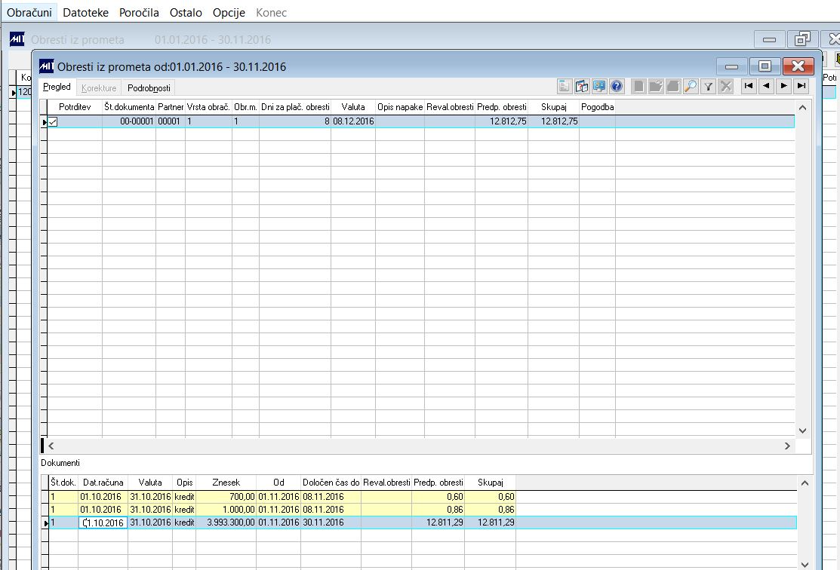
Task: Click the Valuta column header in top grid
Action: click(353, 107)
